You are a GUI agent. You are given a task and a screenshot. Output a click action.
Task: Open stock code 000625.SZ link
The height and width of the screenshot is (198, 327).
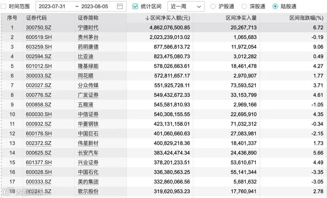coord(39,153)
